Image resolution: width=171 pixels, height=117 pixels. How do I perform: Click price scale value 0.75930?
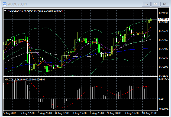(163, 76)
